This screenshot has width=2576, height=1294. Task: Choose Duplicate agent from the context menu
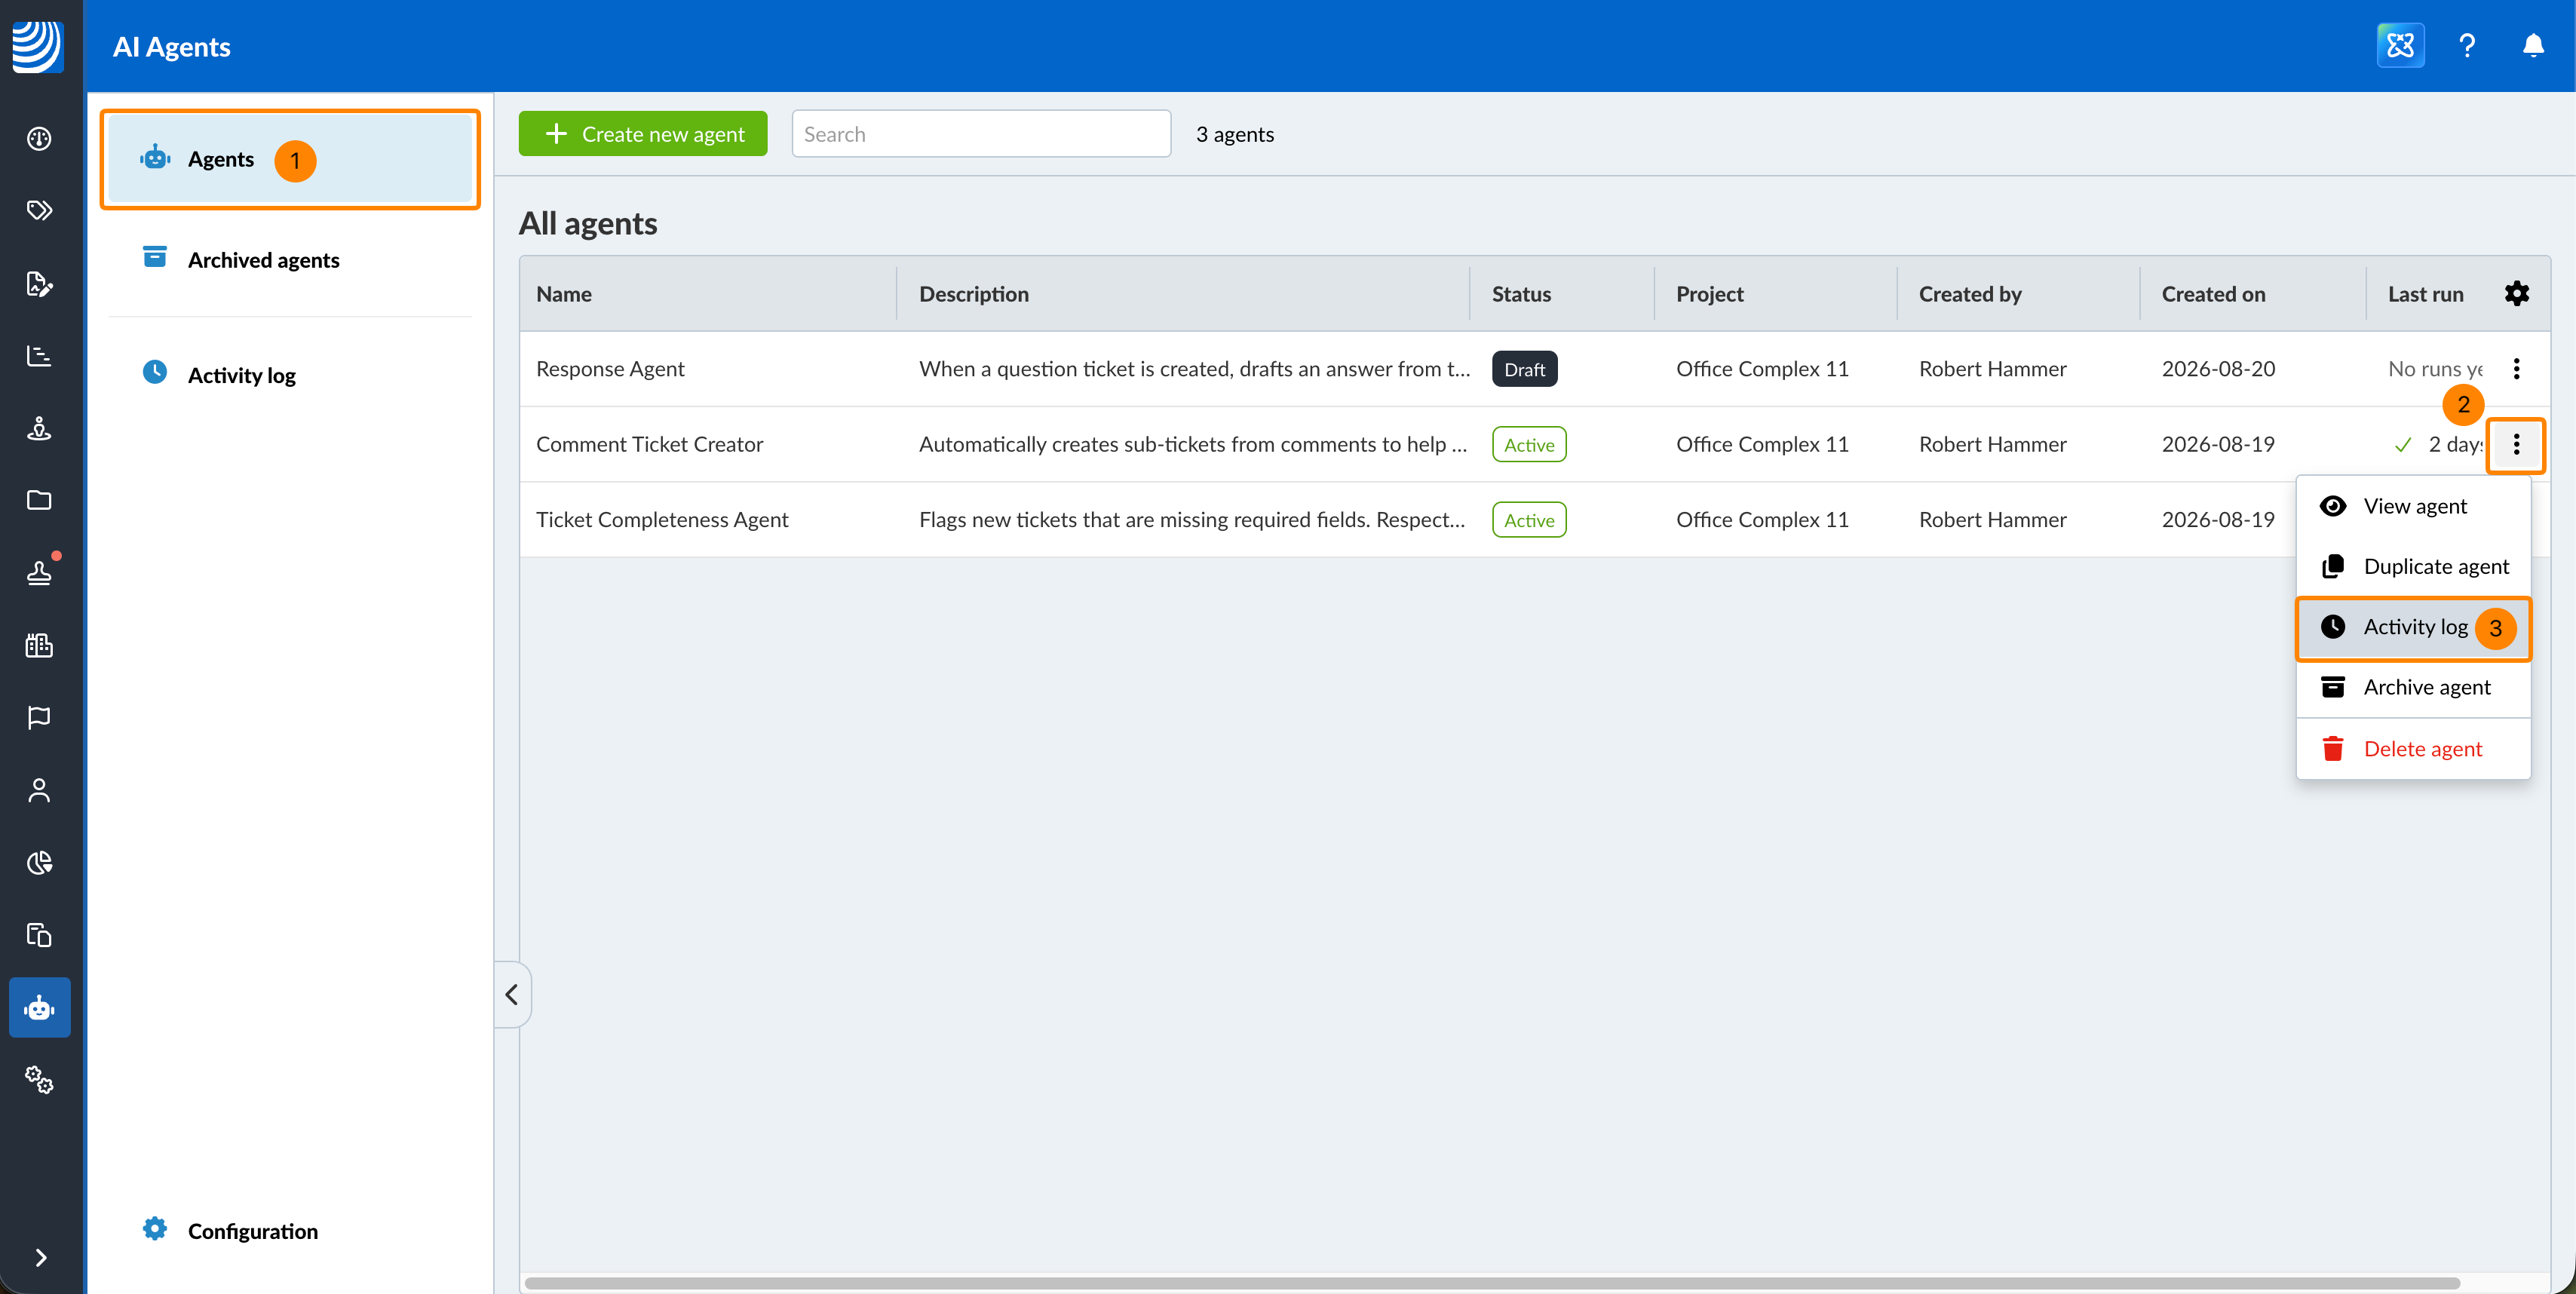pos(2414,567)
